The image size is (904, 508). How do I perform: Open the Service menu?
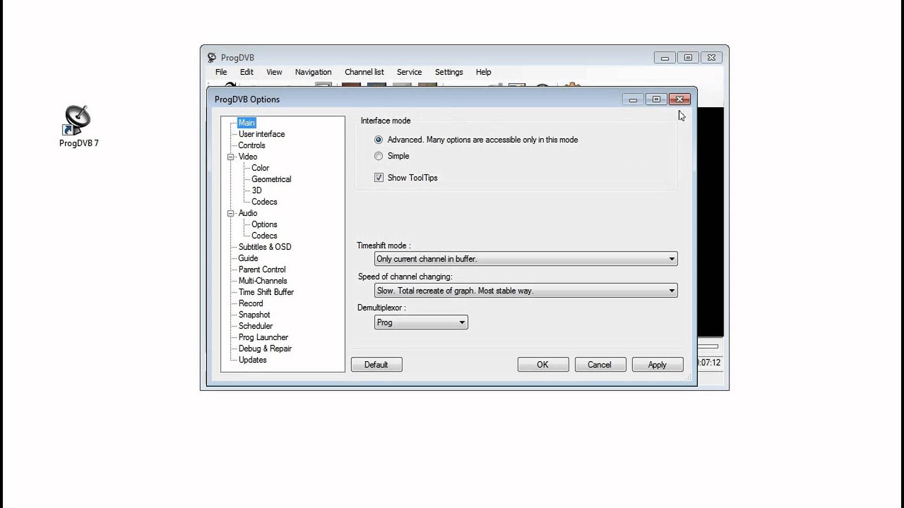click(409, 72)
